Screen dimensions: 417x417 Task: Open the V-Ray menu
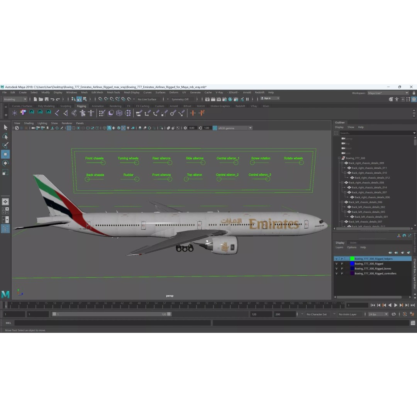click(219, 93)
